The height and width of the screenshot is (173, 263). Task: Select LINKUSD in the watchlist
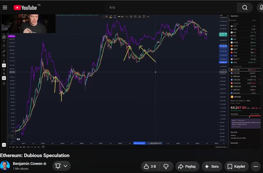tap(245, 80)
